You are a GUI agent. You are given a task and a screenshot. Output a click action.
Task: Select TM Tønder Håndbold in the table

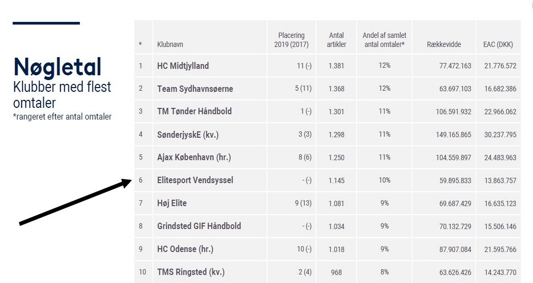click(x=194, y=112)
